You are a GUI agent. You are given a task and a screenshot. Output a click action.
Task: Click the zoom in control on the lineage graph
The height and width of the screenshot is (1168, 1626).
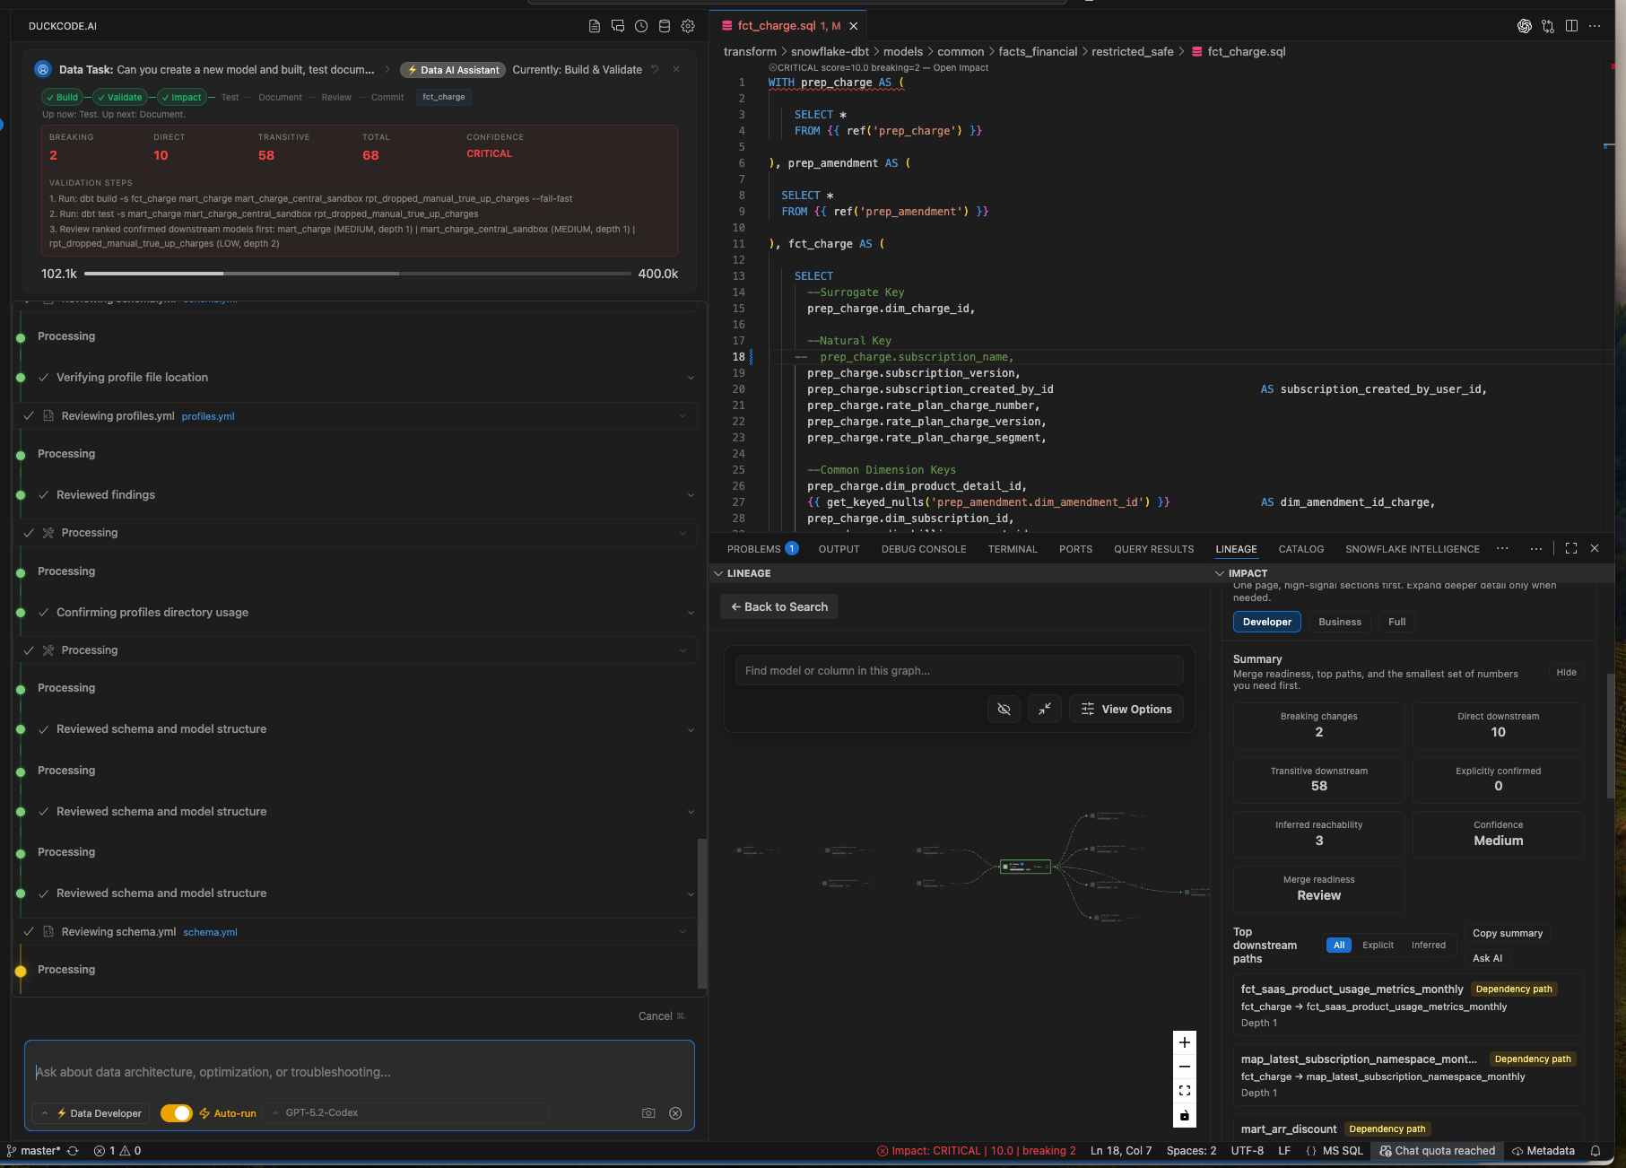click(1185, 1042)
